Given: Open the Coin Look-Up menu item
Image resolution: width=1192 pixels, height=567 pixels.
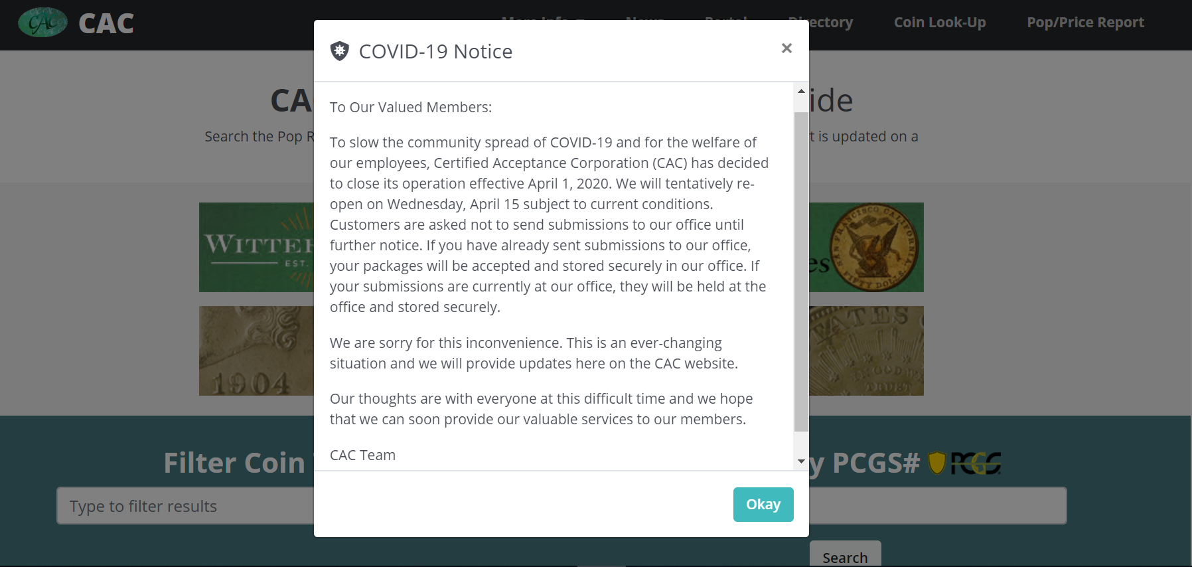Looking at the screenshot, I should click(x=940, y=23).
